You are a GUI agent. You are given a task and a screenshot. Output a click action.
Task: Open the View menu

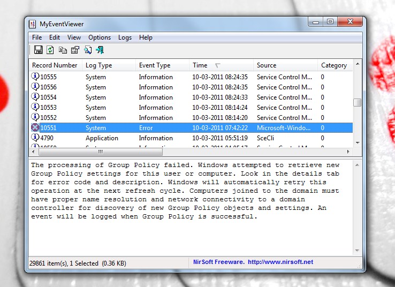tap(74, 37)
